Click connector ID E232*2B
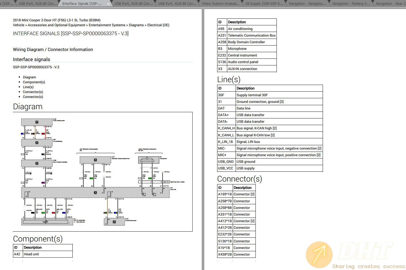 [x=225, y=234]
